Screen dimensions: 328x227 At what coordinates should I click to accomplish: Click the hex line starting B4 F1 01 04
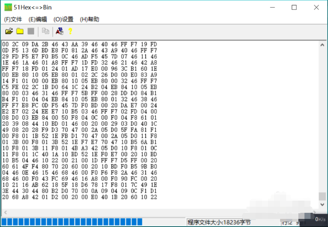tap(80, 99)
